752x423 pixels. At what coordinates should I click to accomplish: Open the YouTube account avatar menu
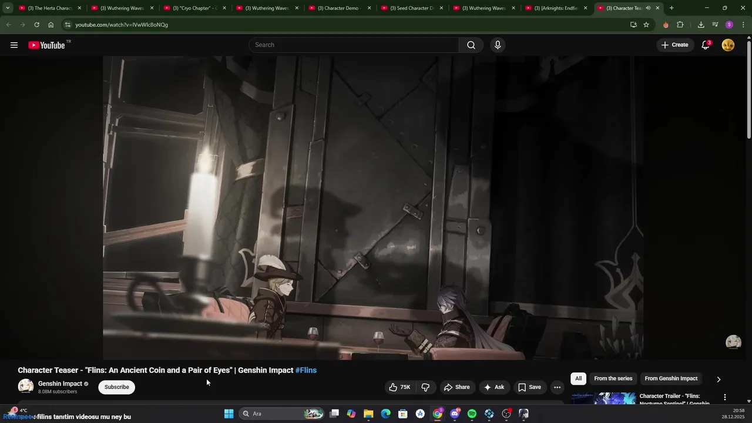tap(728, 45)
